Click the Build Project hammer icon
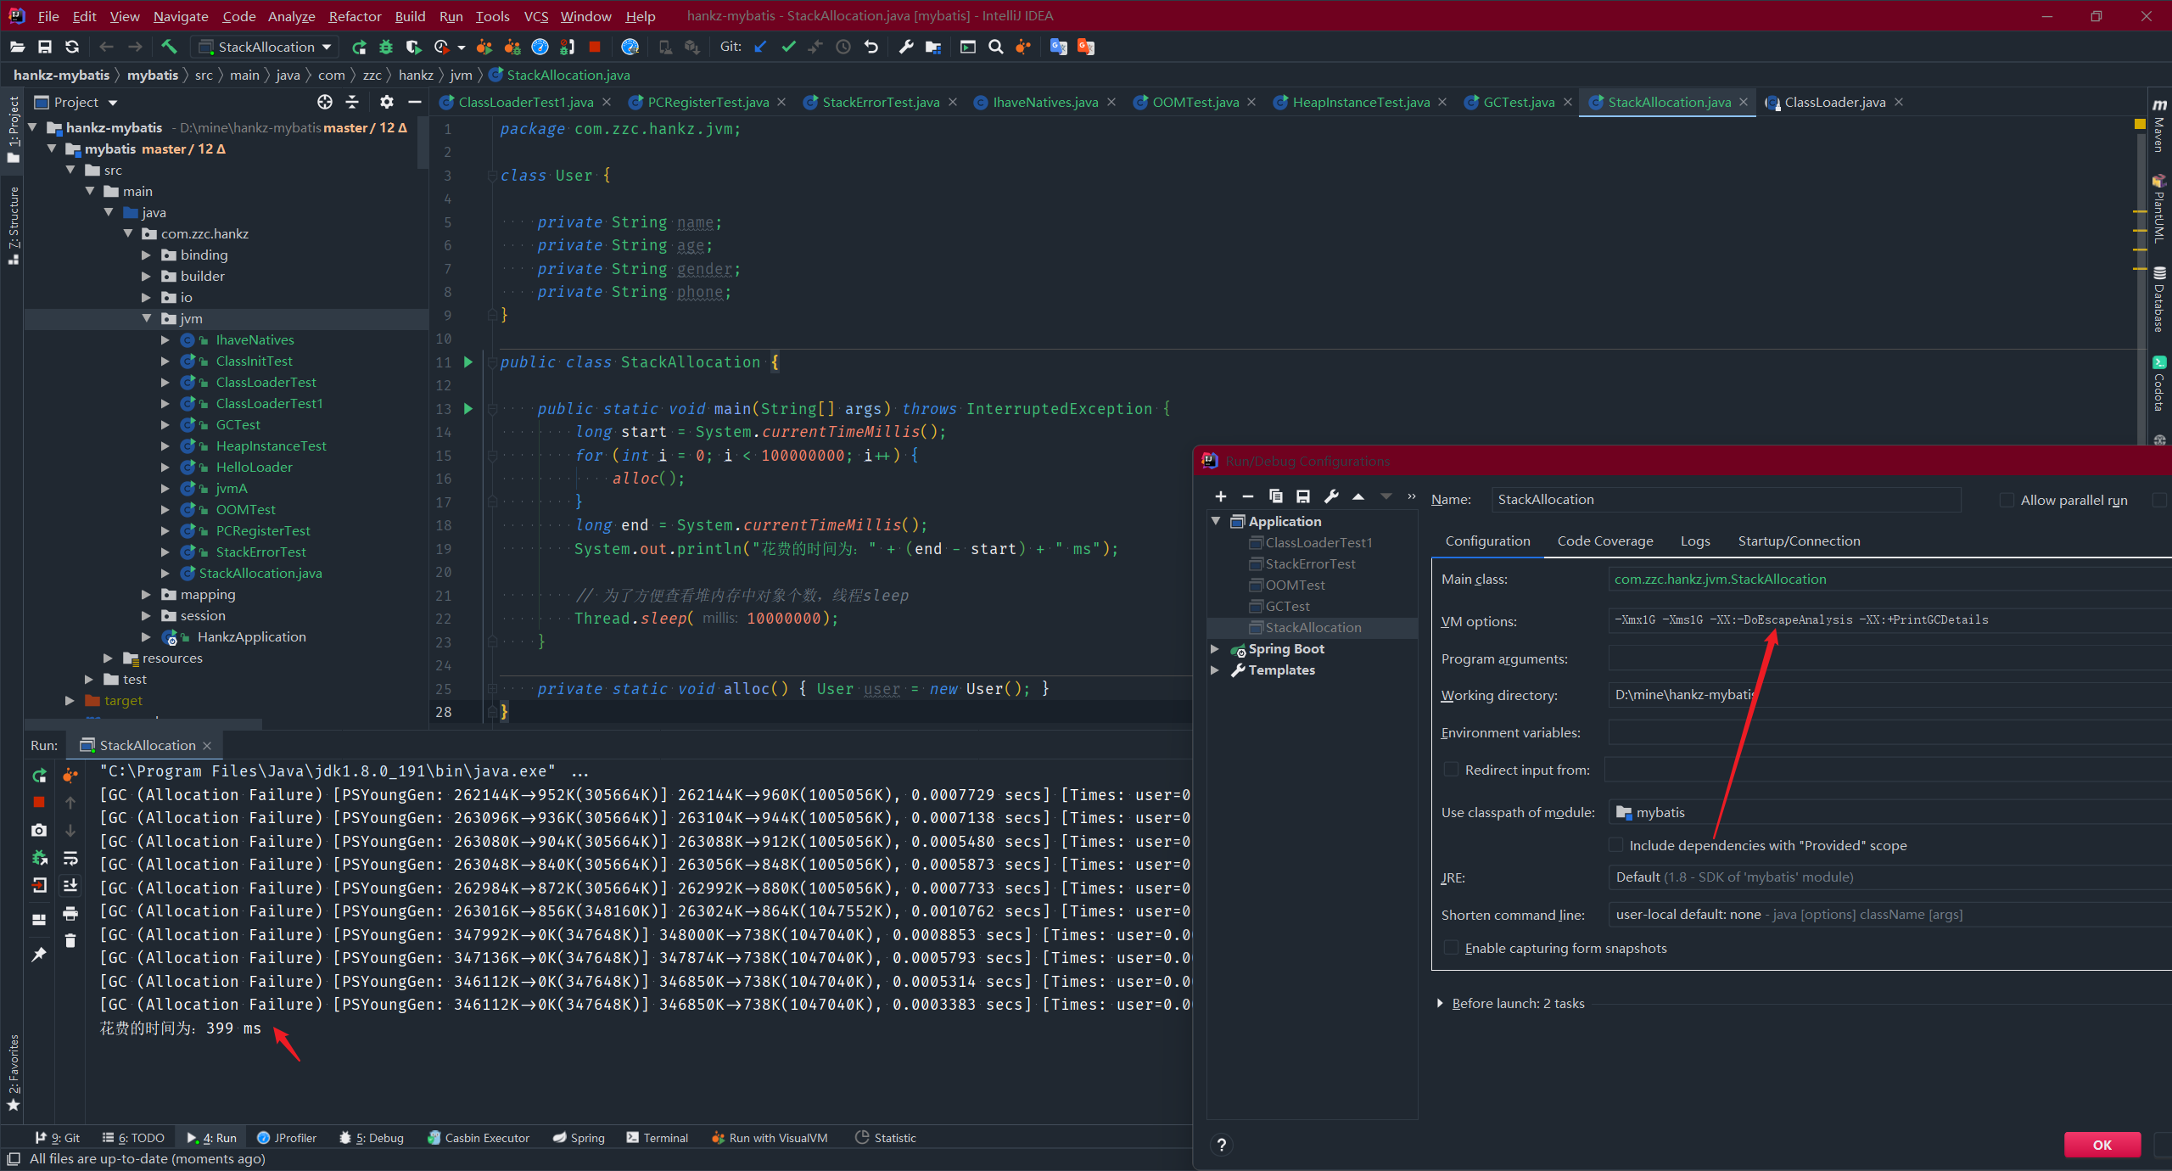 point(169,47)
